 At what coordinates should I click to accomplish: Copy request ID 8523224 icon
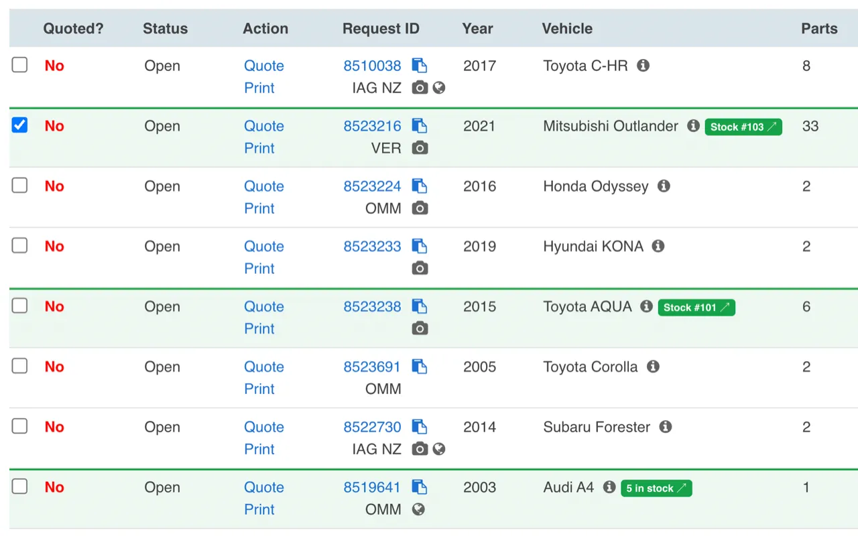pyautogui.click(x=420, y=186)
